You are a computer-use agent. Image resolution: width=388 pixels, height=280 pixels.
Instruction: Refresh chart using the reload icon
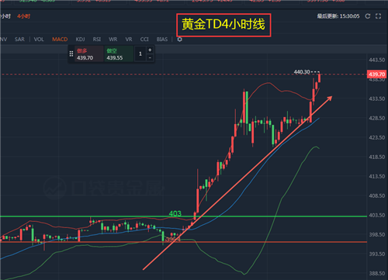[367, 16]
